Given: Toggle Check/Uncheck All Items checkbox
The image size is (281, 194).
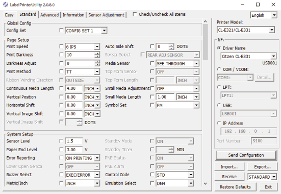Looking at the screenshot, I should [135, 14].
